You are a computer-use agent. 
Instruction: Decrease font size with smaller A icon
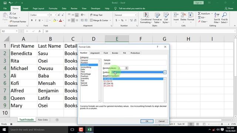pos(63,15)
